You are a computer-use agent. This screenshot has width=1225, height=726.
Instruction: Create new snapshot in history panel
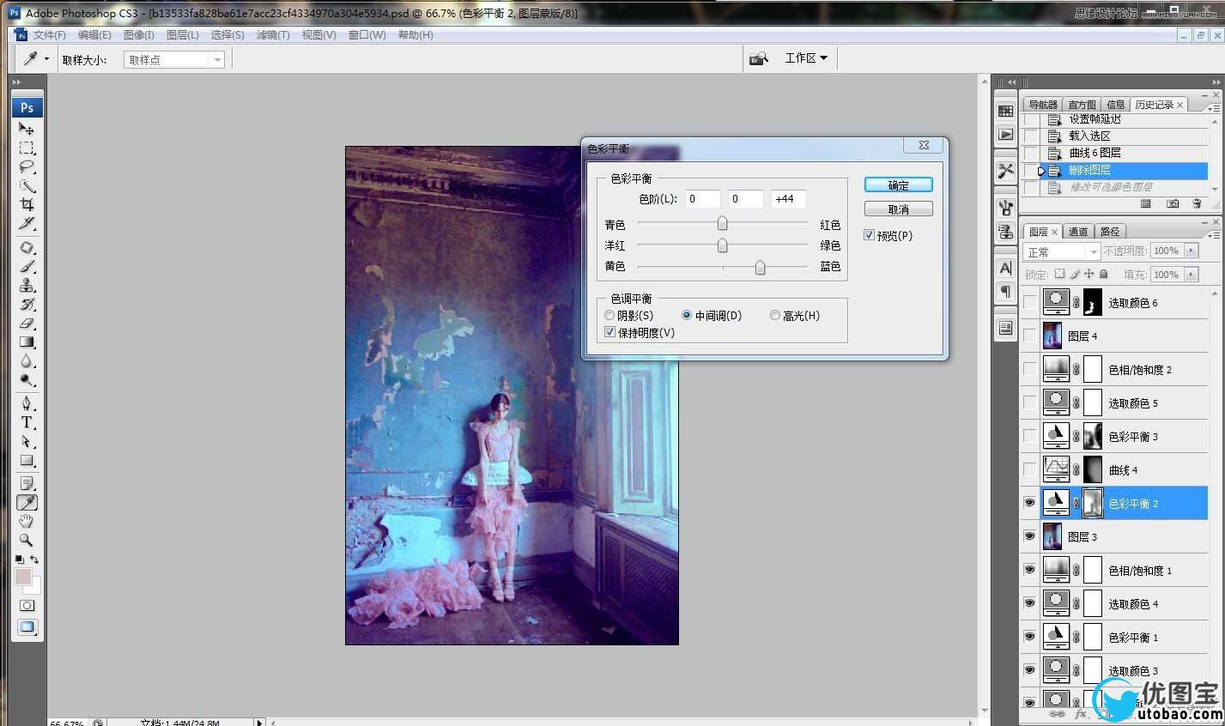tap(1172, 203)
